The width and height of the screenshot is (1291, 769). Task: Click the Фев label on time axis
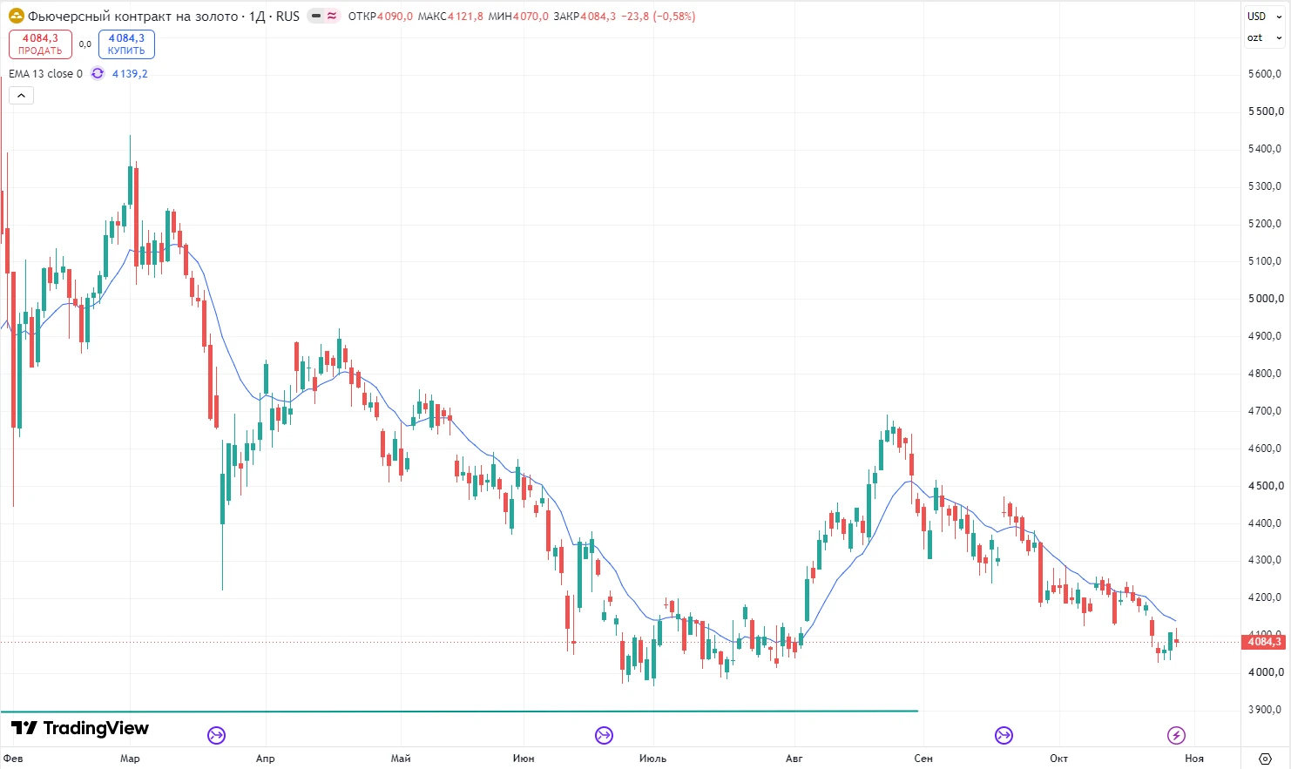tap(13, 759)
